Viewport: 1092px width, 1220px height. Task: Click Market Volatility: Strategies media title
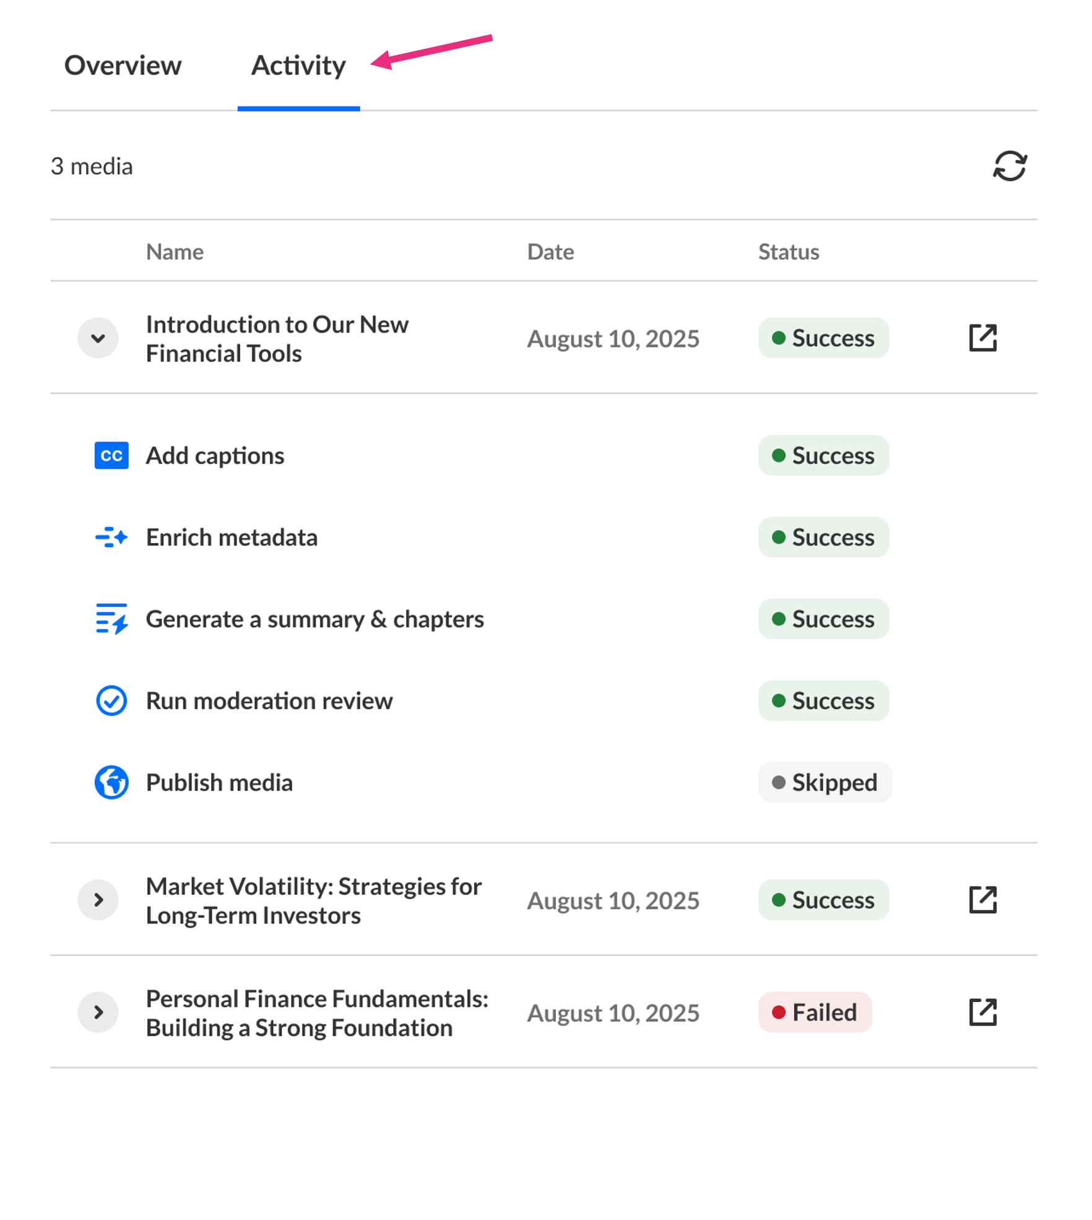(313, 900)
